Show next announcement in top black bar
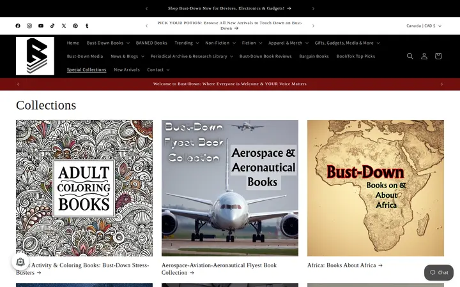This screenshot has height=287, width=460. [313, 8]
